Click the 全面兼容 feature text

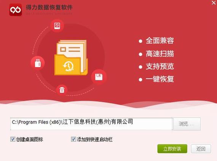pos(160,41)
